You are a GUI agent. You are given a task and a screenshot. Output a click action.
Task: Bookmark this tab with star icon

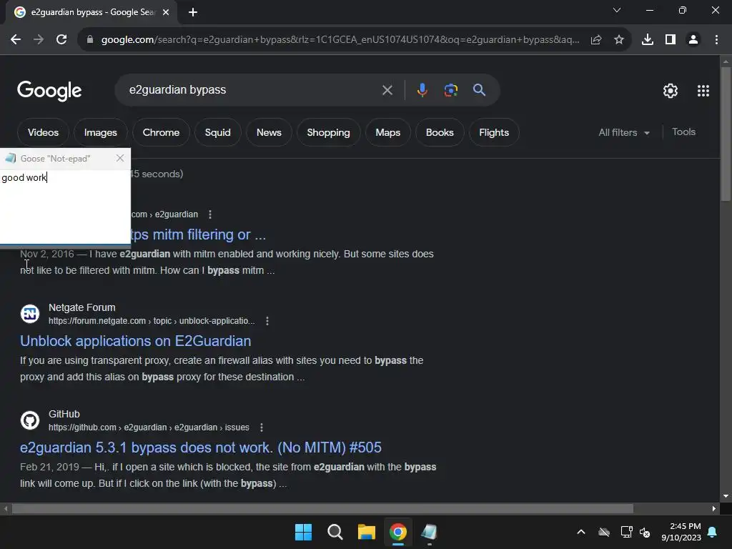point(619,40)
